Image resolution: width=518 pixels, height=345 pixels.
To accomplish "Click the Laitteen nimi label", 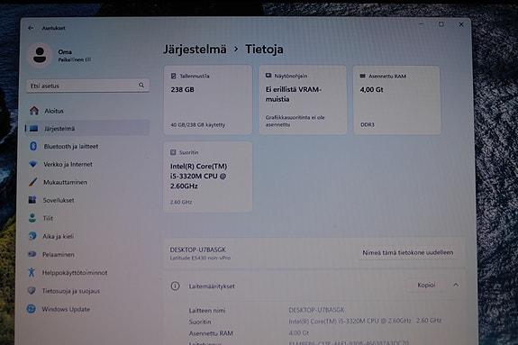I will [207, 310].
